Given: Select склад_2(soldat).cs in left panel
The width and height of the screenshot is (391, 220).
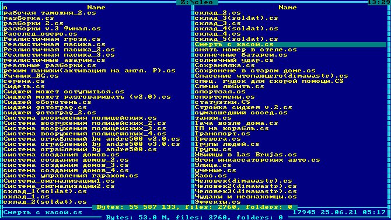Looking at the screenshot, I should click(x=45, y=202).
